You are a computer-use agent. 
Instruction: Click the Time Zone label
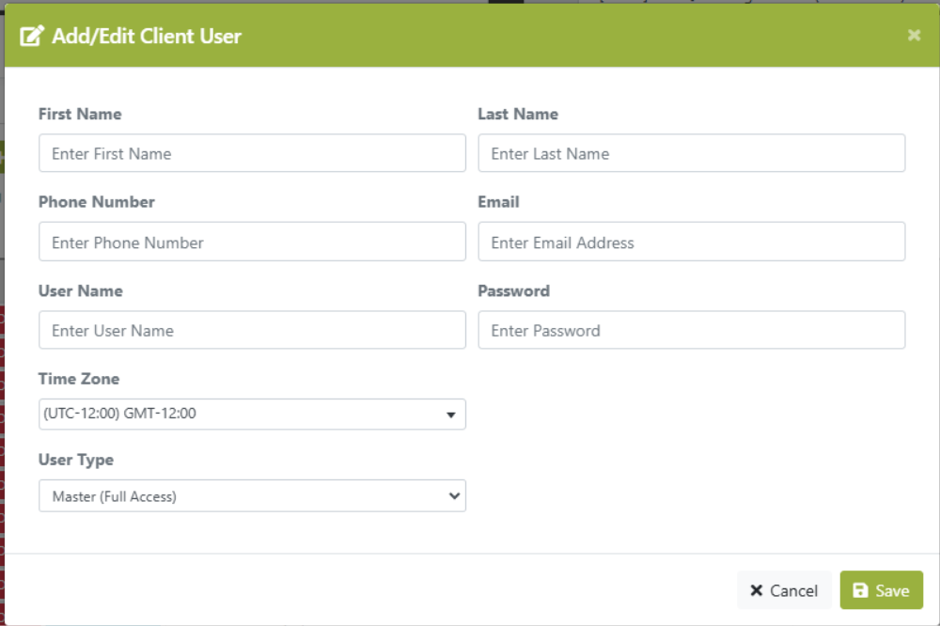click(x=79, y=379)
